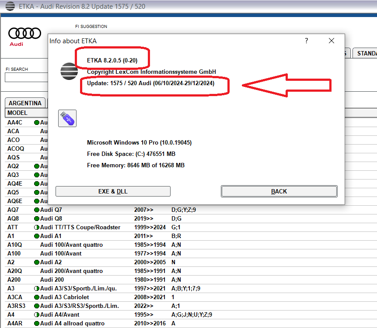Click the green dot beside Audi A4 allroad
Screen dimensions: 377x328
[37, 324]
